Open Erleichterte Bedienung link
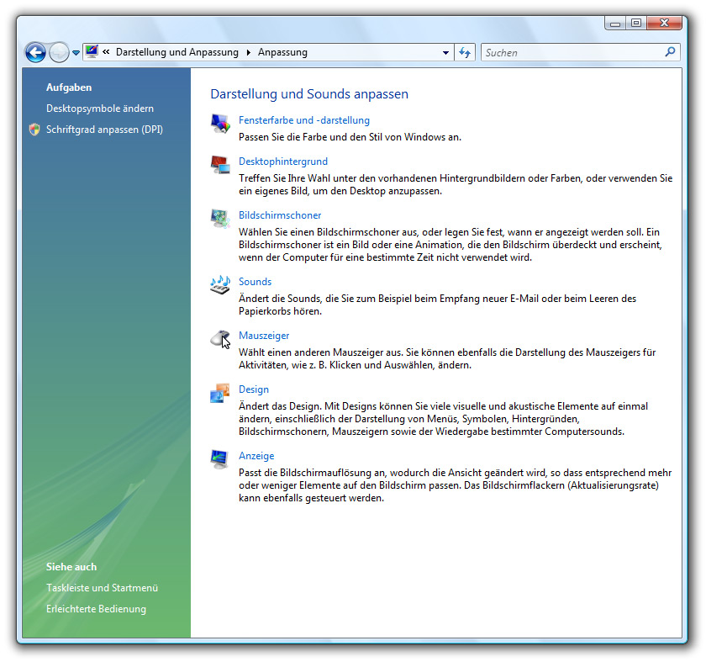This screenshot has height=662, width=706. coord(96,609)
